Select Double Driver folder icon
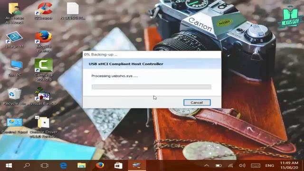The width and height of the screenshot is (304, 171). click(44, 127)
